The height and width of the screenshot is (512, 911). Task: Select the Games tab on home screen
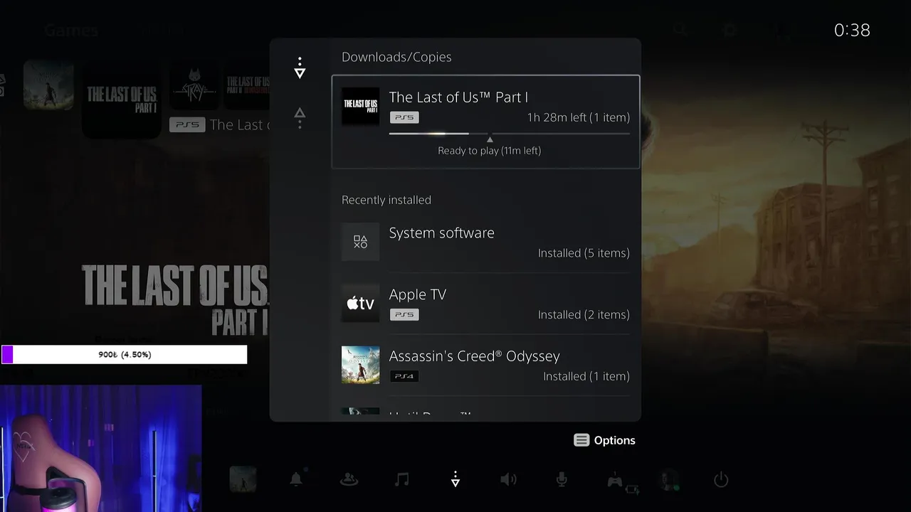point(71,30)
